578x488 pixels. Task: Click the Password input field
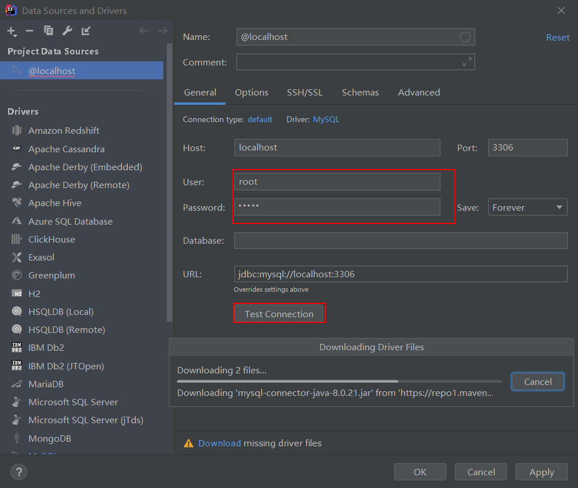(337, 207)
